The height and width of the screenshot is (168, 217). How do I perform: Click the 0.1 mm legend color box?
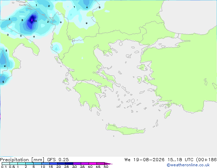pyautogui.click(x=6, y=164)
